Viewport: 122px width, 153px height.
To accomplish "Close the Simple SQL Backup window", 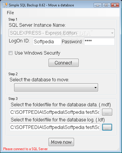I will click(115, 5).
